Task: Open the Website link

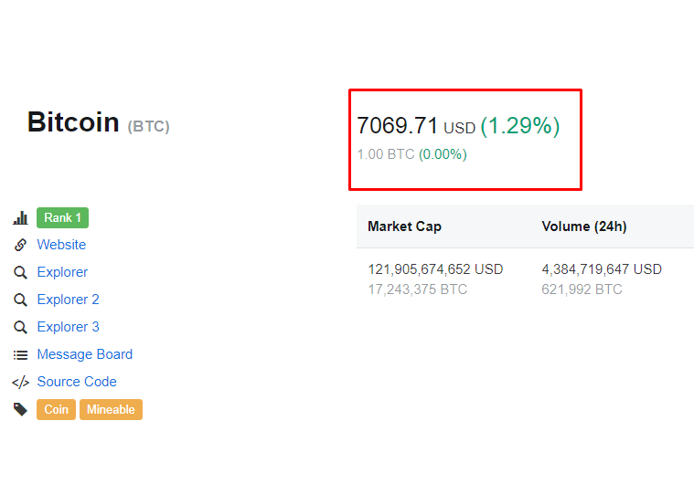Action: click(x=61, y=245)
